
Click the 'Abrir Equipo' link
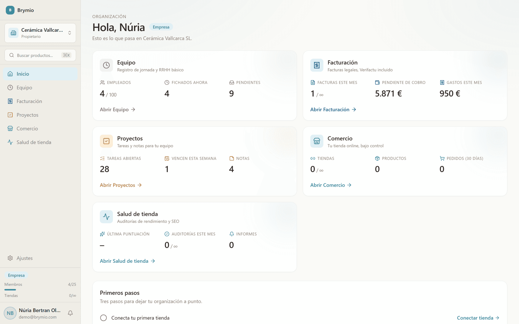click(117, 110)
